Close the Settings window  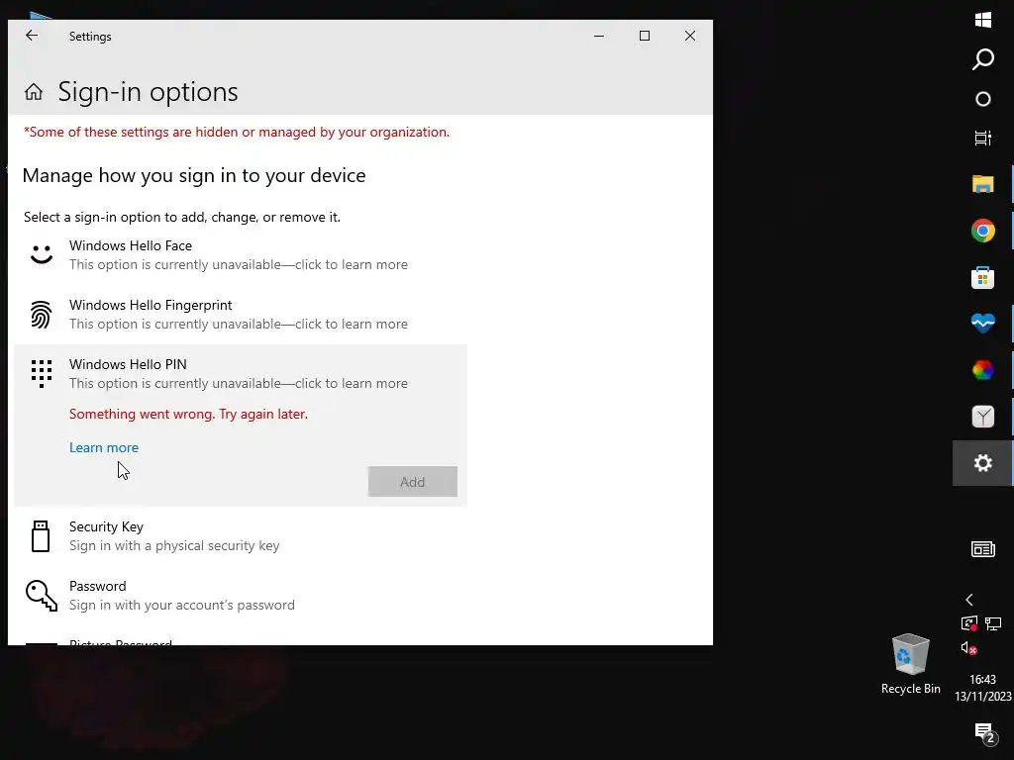point(690,36)
